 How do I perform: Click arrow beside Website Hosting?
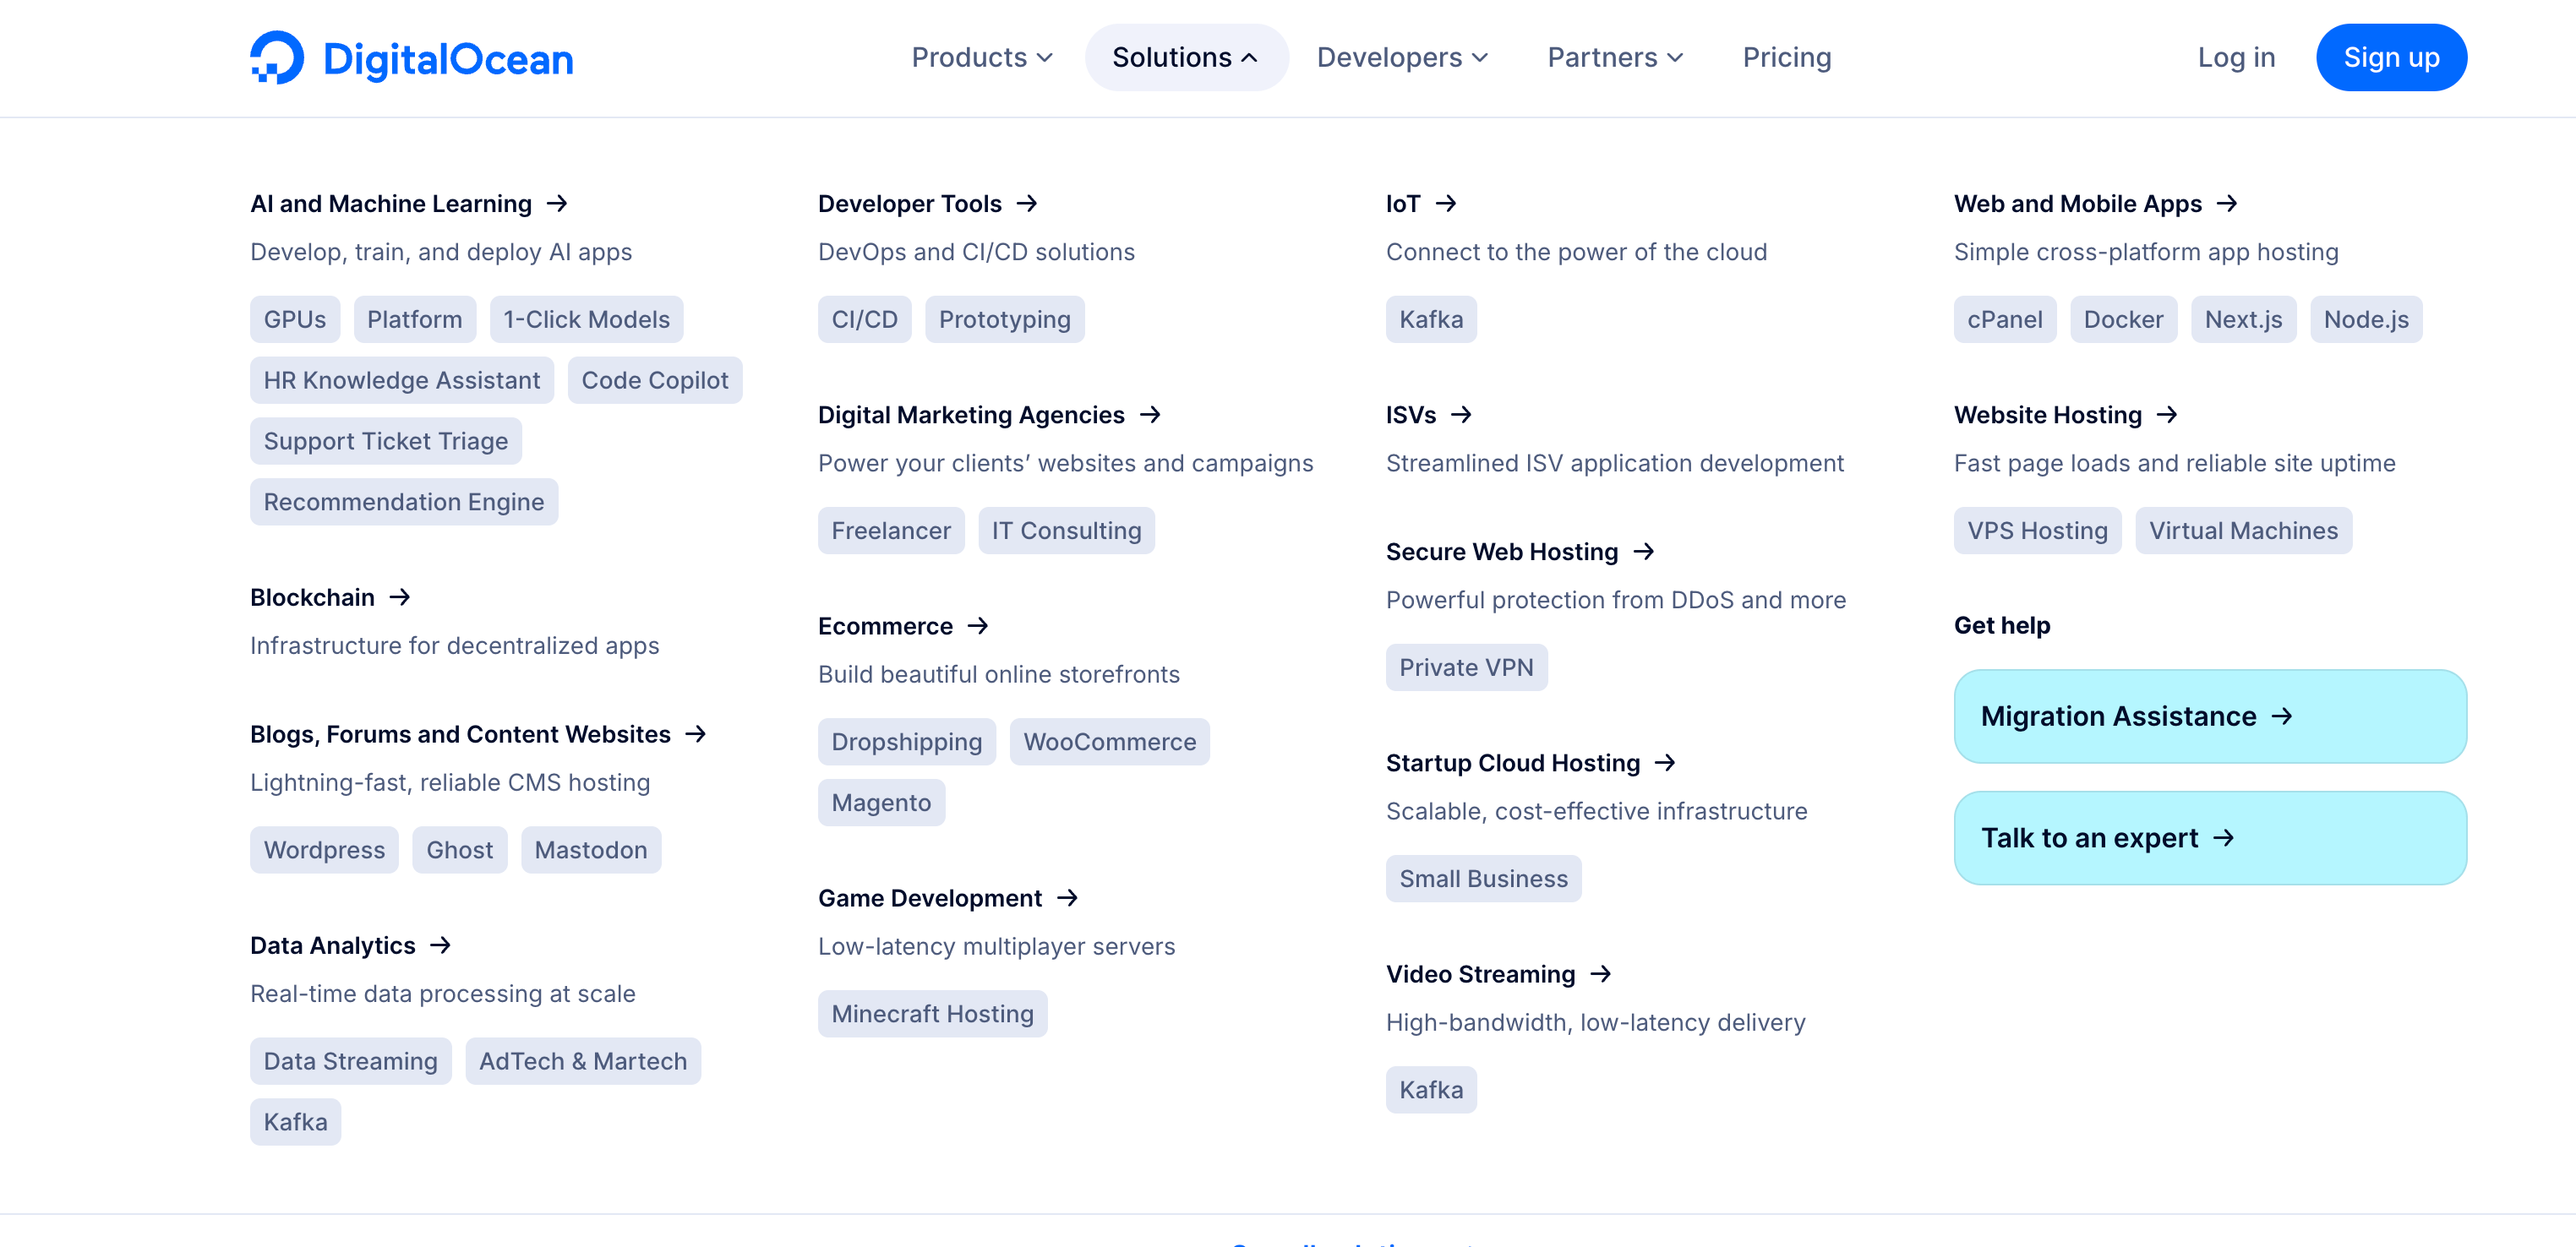point(2167,415)
